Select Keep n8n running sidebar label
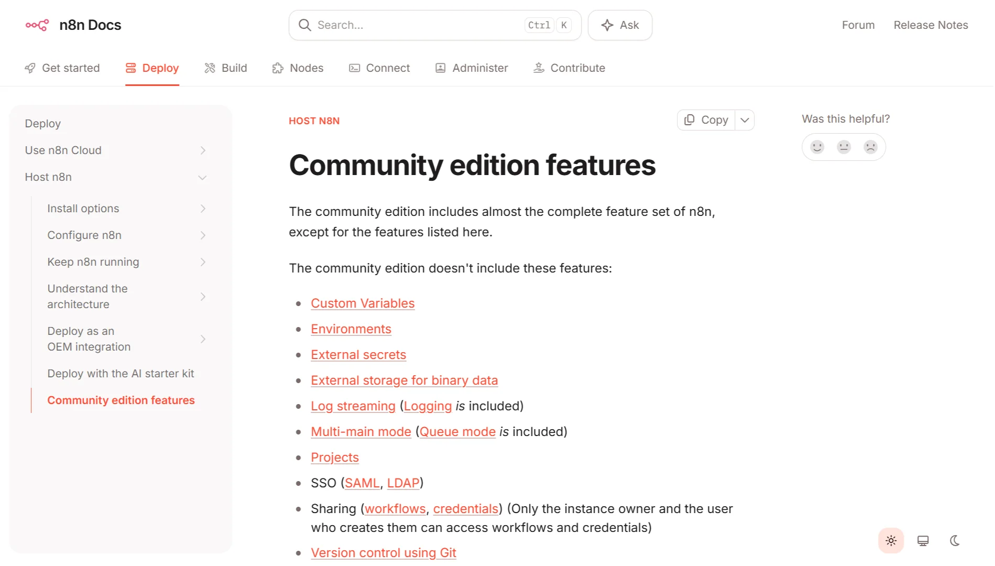This screenshot has height=566, width=995. click(x=93, y=262)
